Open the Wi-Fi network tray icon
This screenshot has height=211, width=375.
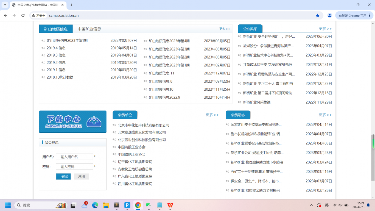(x=335, y=205)
